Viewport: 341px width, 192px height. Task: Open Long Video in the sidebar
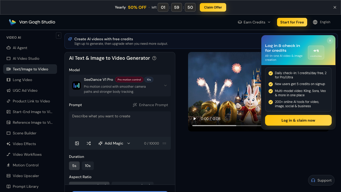pos(30,80)
